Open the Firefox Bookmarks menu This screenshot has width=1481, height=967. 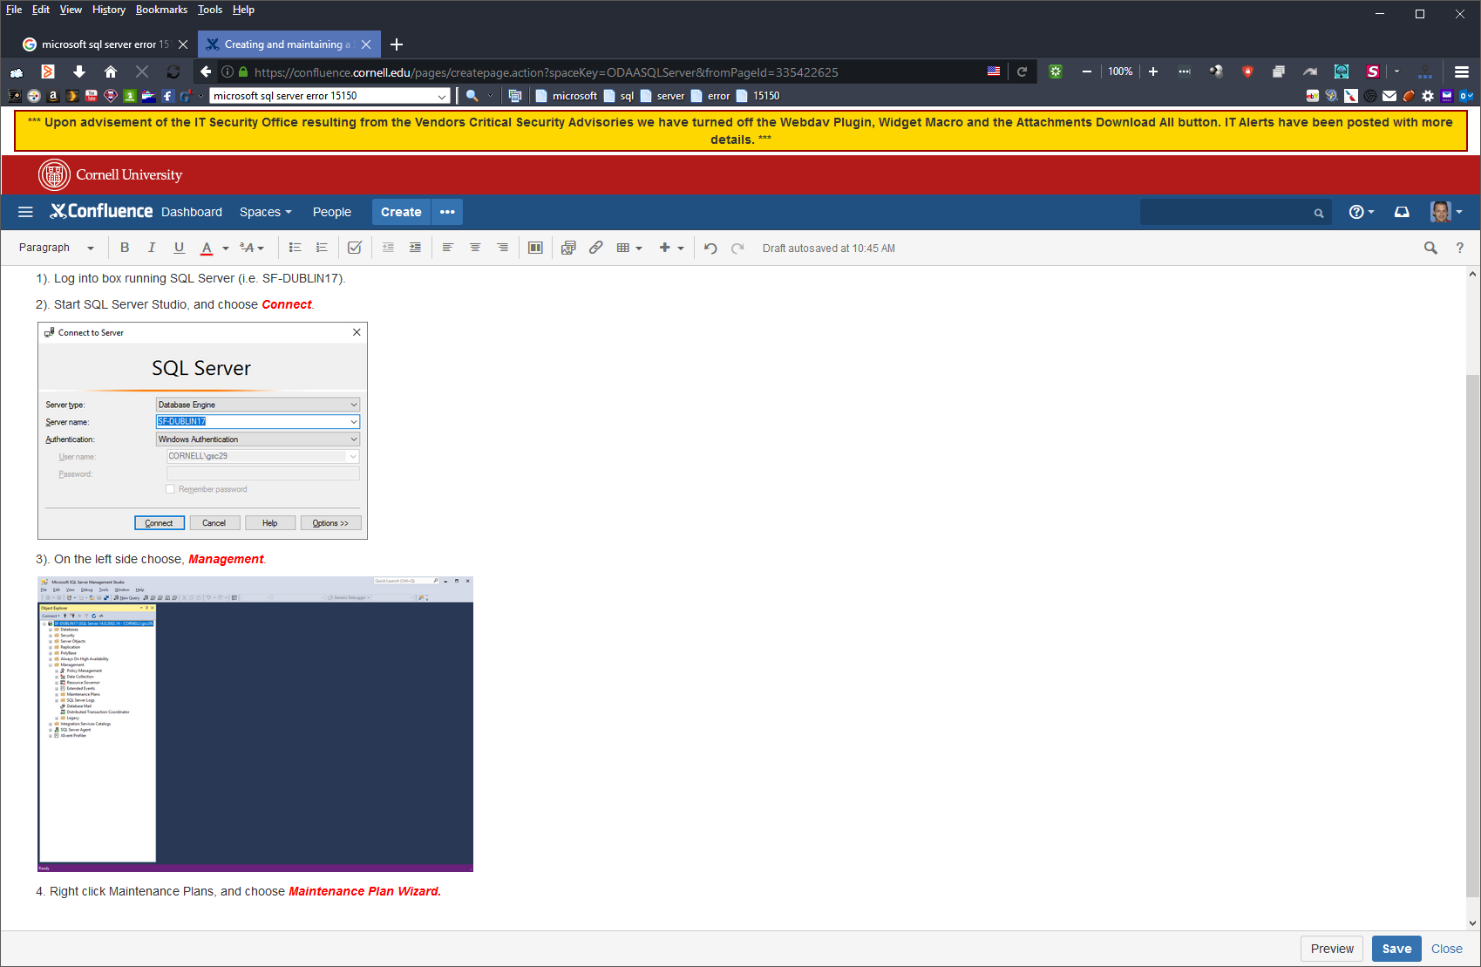[161, 10]
